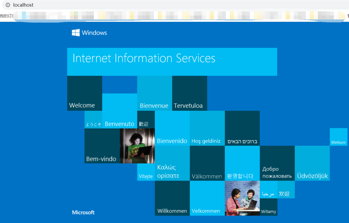This screenshot has height=223, width=349.
Task: Click the Добро пожаловать tile
Action: (x=277, y=163)
